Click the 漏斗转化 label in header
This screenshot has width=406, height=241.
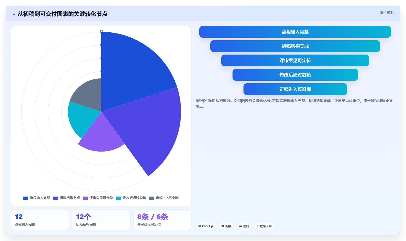coord(387,12)
